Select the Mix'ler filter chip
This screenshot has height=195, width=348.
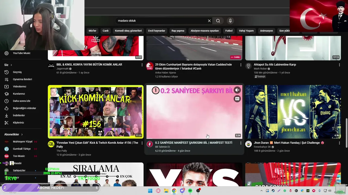[92, 31]
